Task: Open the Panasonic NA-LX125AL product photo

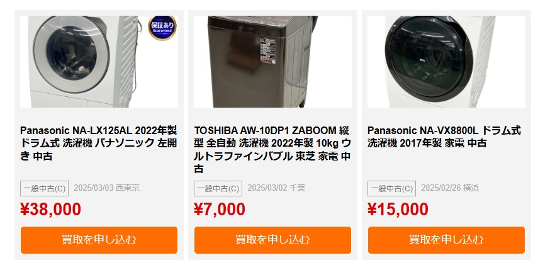Action: [99, 62]
